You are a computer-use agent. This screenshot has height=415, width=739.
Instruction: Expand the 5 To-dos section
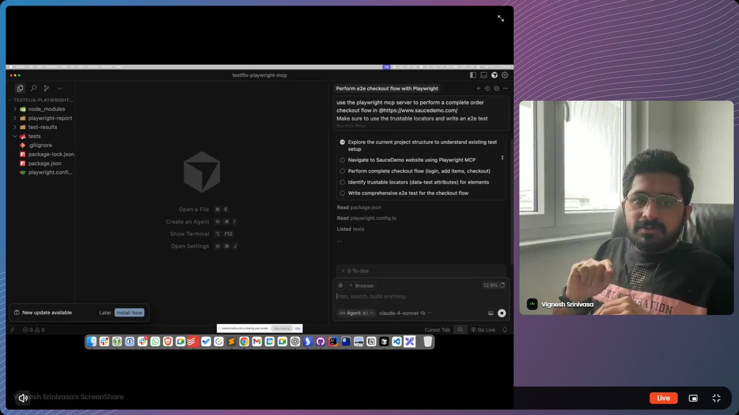[x=421, y=271]
